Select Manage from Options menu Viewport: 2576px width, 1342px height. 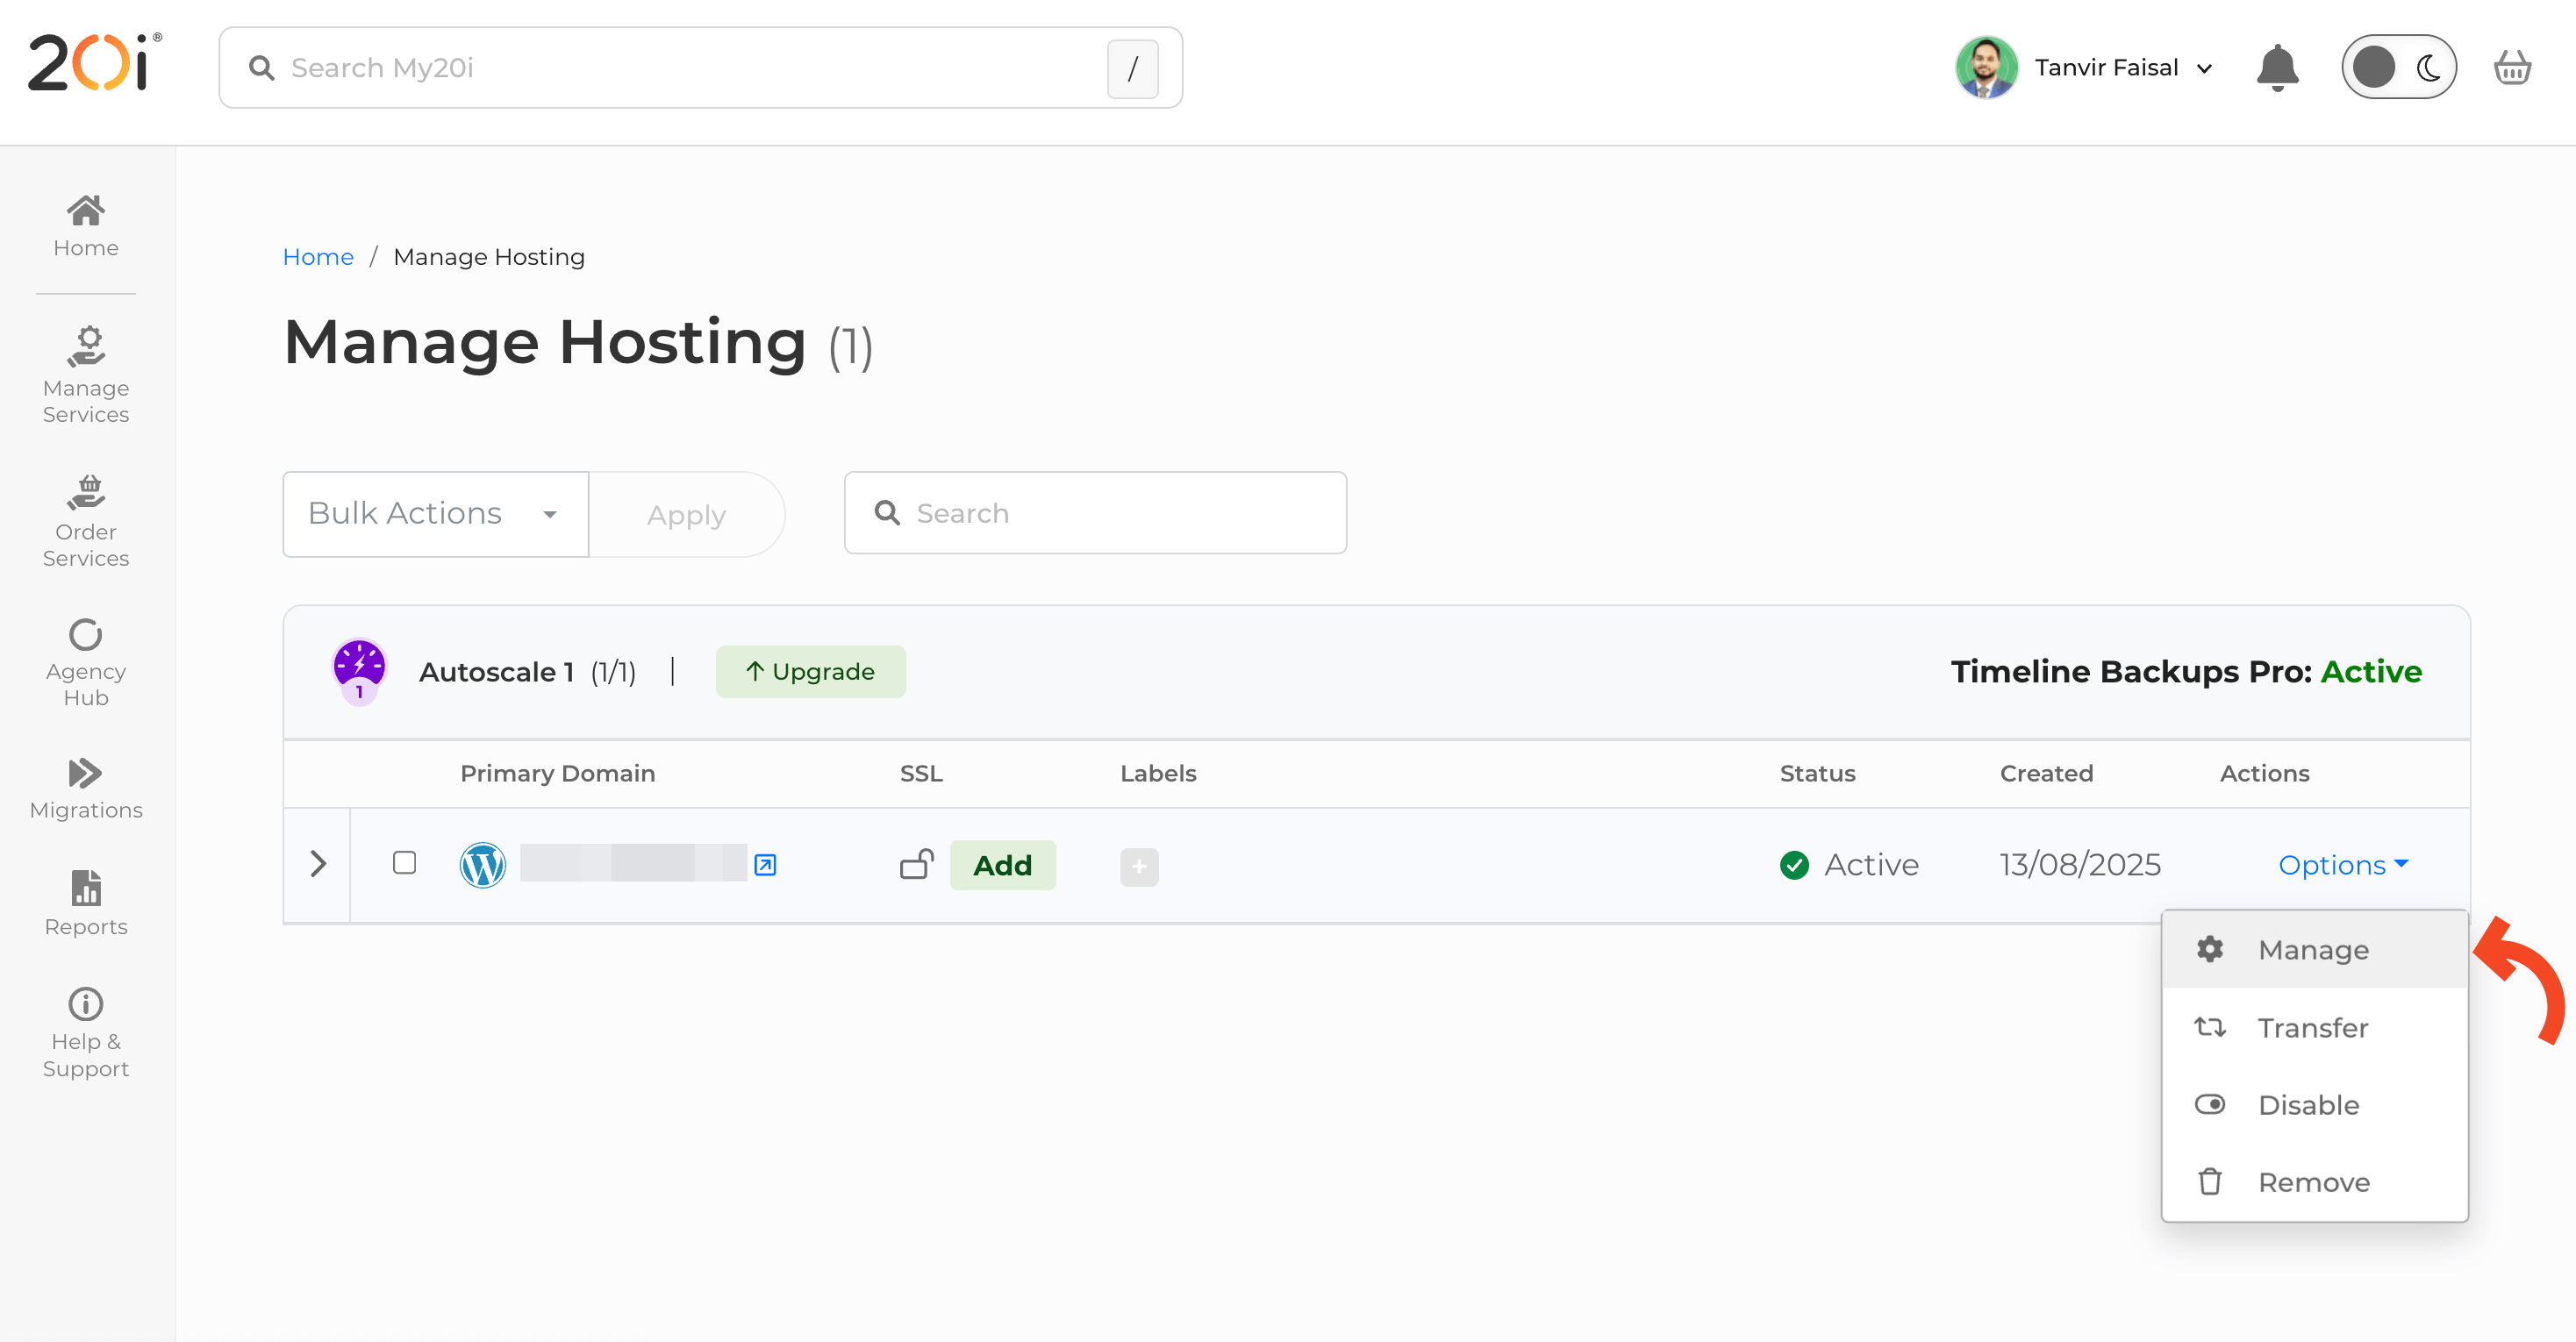2314,949
